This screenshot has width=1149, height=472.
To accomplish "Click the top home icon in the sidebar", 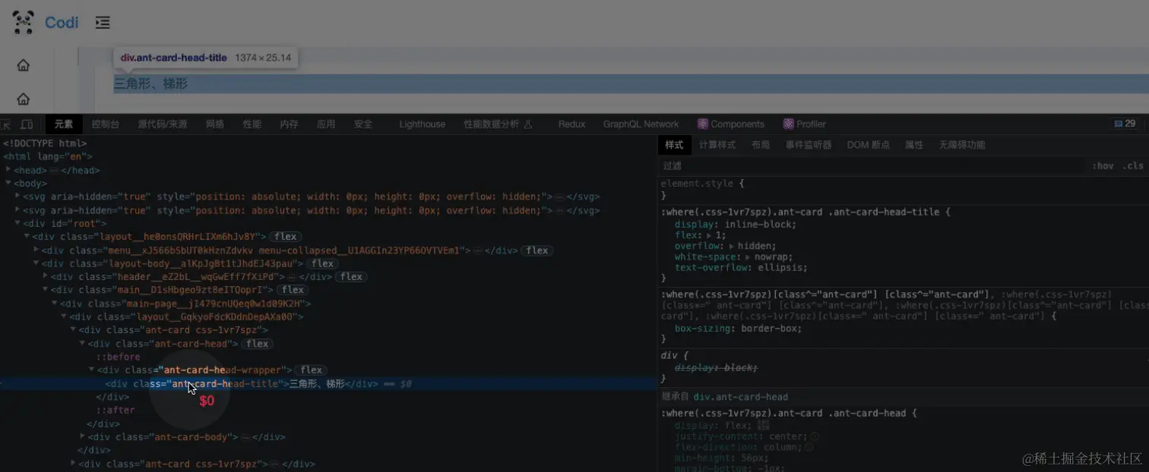I will click(x=23, y=65).
